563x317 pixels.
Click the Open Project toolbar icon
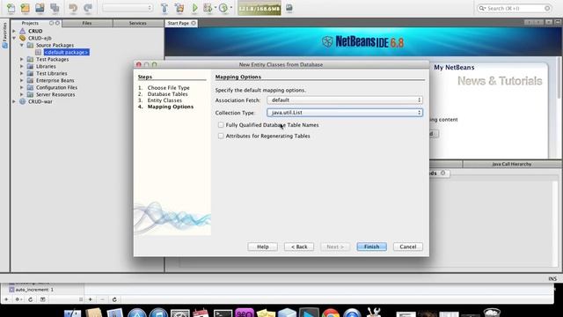(40, 8)
